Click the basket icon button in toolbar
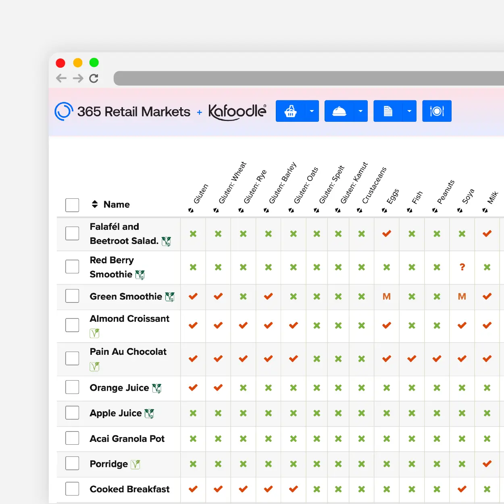504x504 pixels. click(x=290, y=111)
